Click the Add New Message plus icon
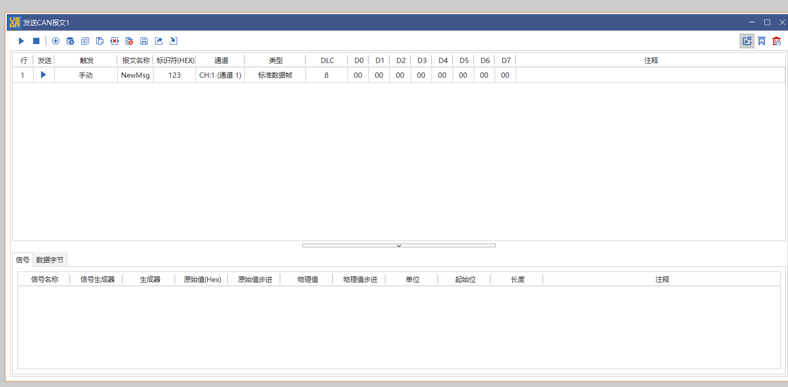 click(x=56, y=41)
